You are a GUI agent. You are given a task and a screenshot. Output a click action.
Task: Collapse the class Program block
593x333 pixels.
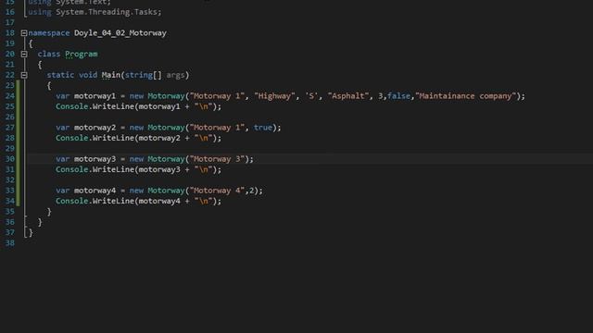coord(24,55)
